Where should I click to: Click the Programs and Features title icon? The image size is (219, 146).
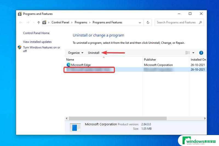tap(20, 14)
